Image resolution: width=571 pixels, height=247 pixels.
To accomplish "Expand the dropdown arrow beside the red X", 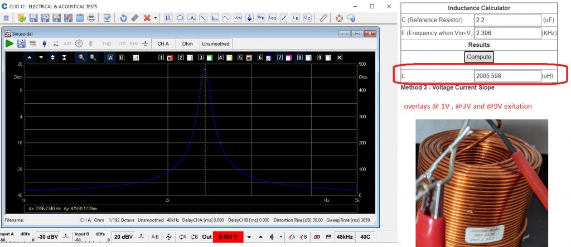I will point(156,18).
